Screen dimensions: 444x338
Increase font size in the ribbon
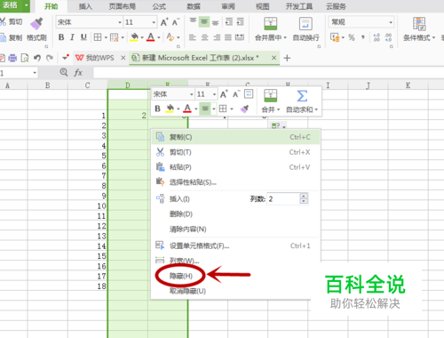pos(164,22)
